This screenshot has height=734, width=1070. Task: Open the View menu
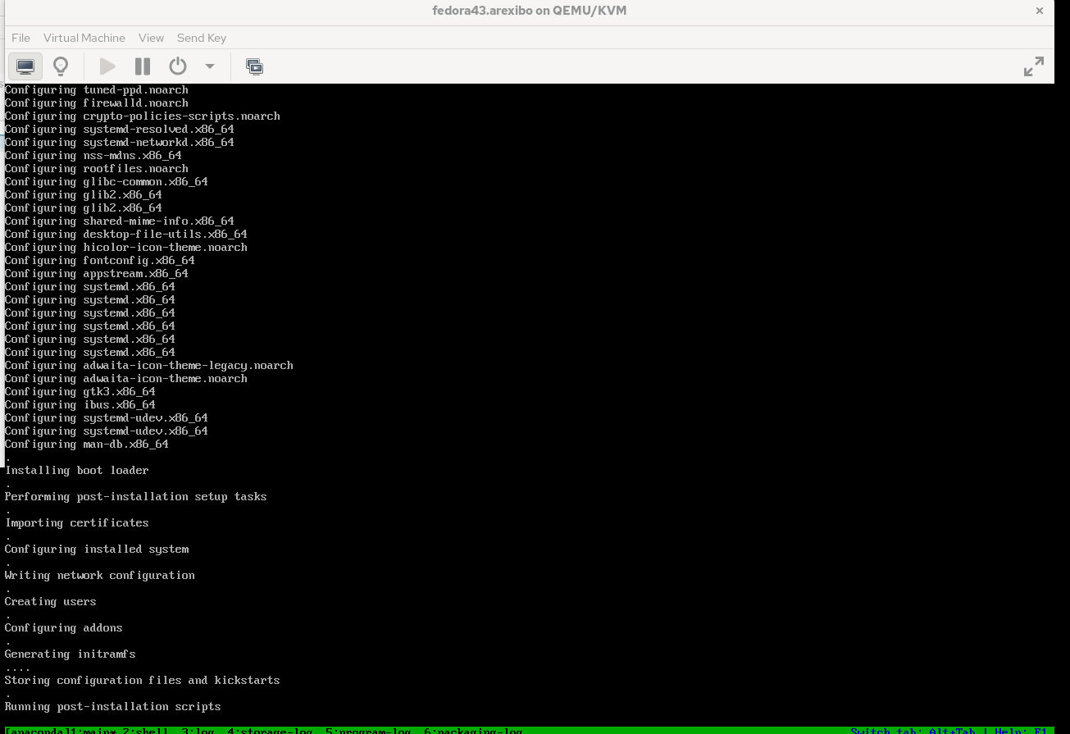151,38
